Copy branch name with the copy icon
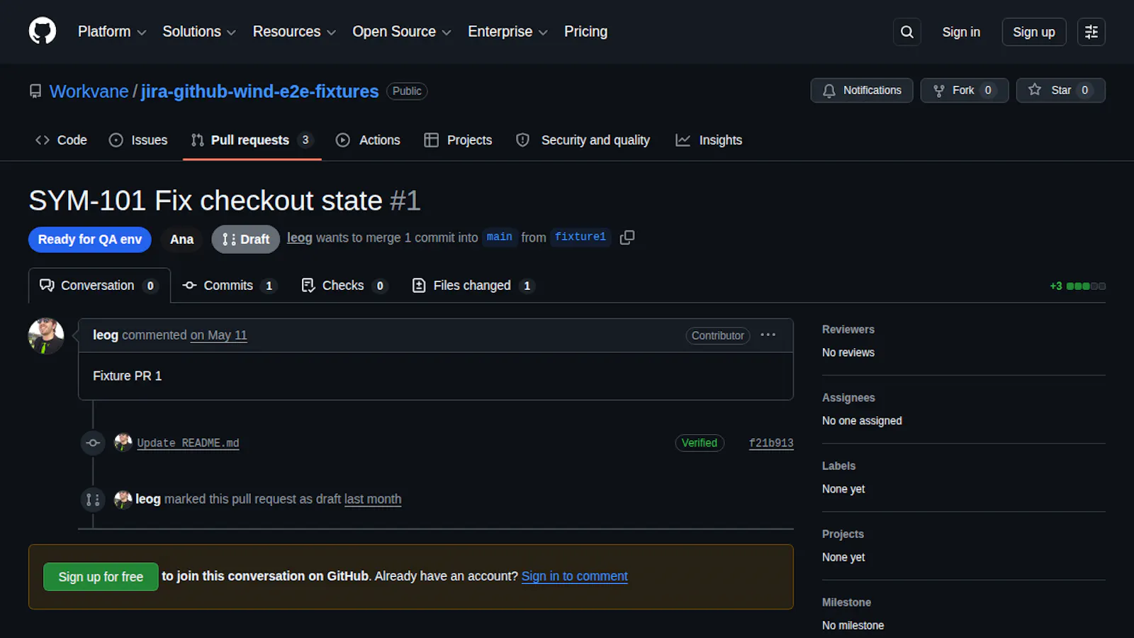The width and height of the screenshot is (1134, 638). pyautogui.click(x=627, y=237)
